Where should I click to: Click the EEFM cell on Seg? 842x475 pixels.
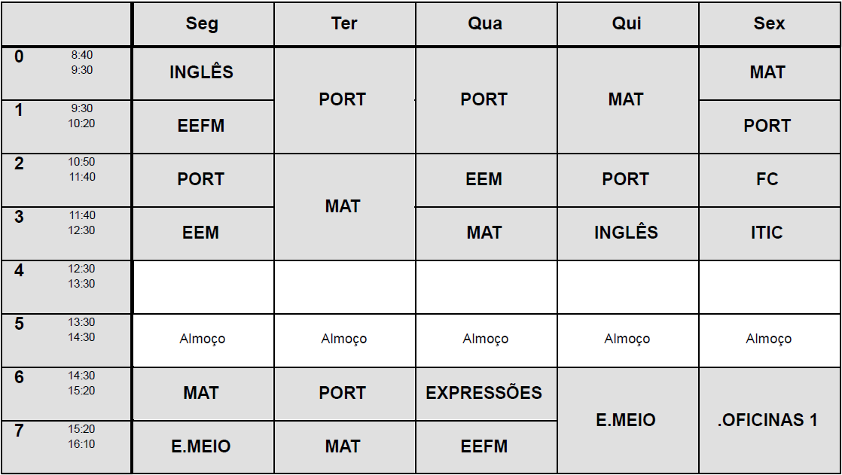(x=202, y=126)
